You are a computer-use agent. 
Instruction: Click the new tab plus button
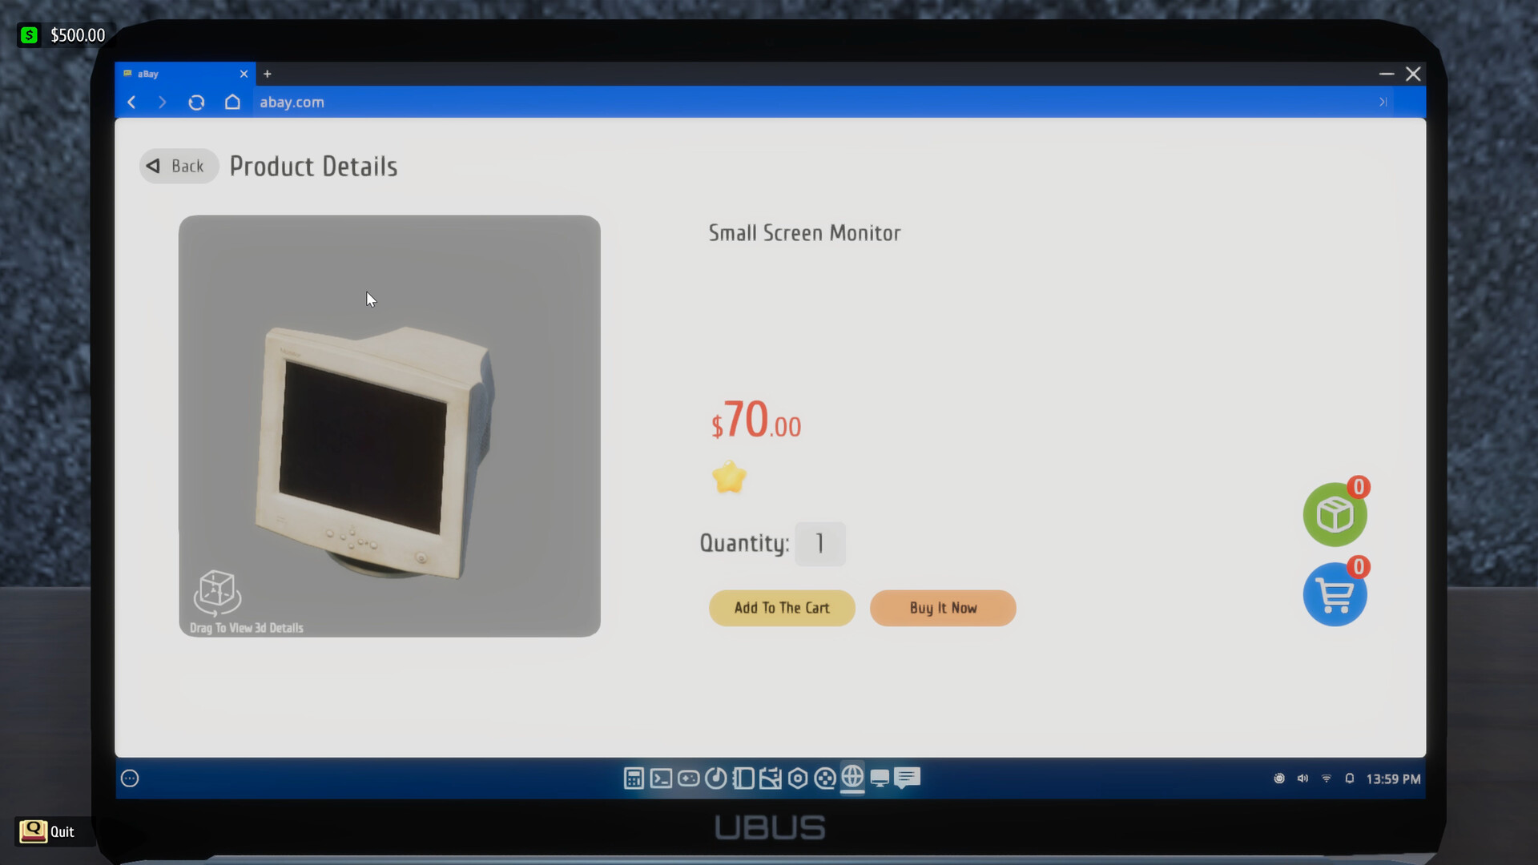click(x=268, y=73)
